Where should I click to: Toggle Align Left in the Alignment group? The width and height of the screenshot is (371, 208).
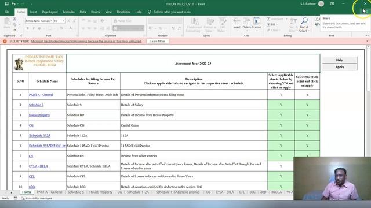pyautogui.click(x=83, y=28)
